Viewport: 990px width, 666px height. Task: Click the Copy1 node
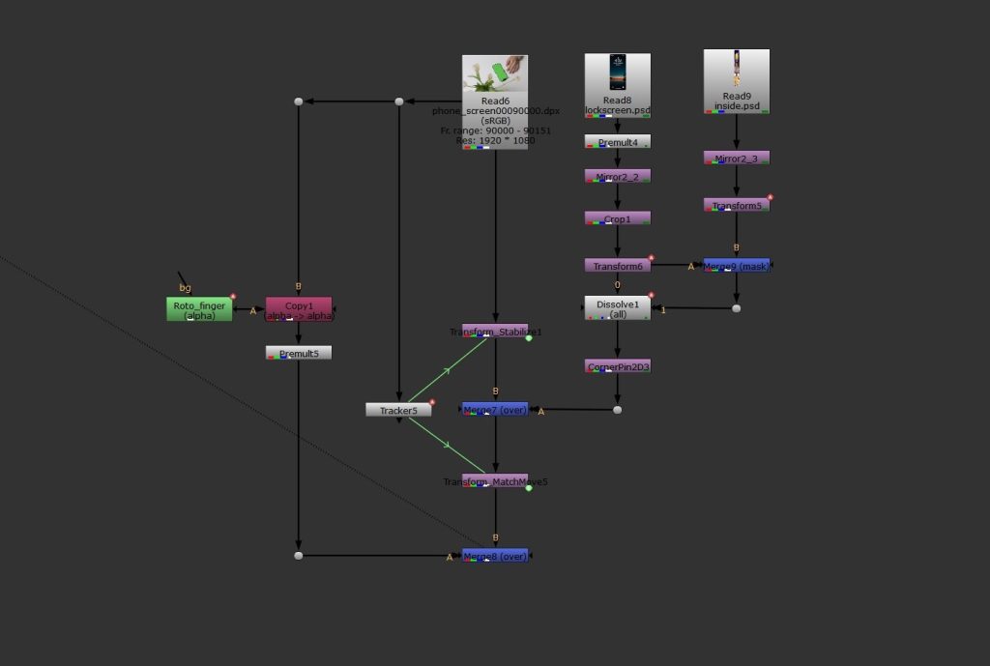299,309
